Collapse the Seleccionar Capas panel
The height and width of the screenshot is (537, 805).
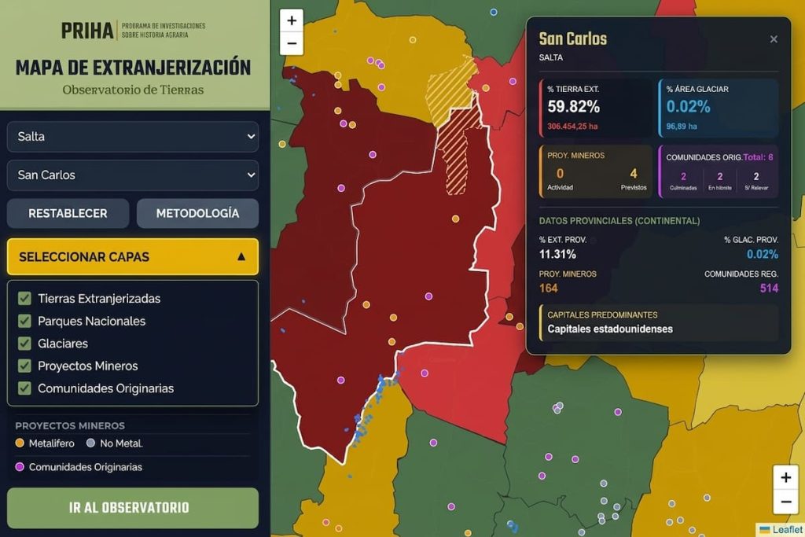coord(133,256)
